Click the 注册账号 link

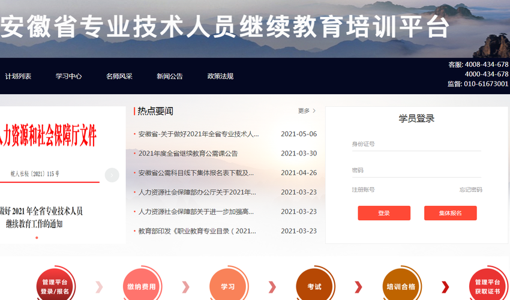click(363, 190)
